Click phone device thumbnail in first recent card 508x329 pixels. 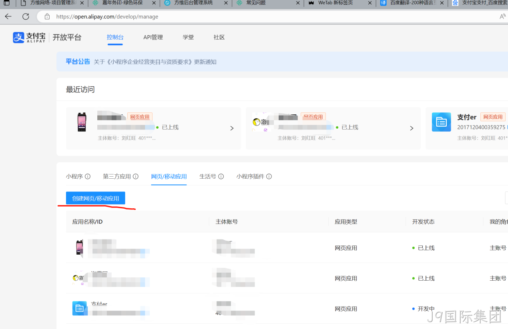coord(82,122)
